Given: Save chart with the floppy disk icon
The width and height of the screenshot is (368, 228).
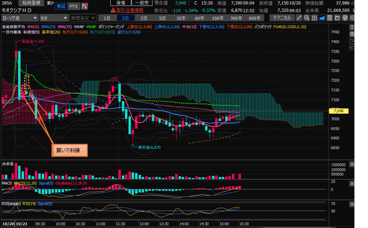Looking at the screenshot, I should pos(330,18).
